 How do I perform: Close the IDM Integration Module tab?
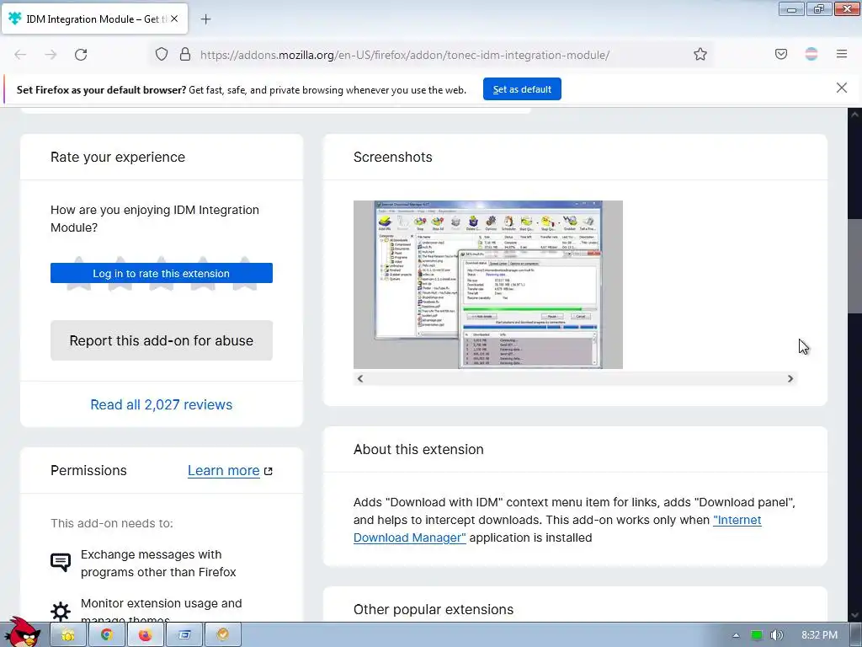(x=174, y=19)
